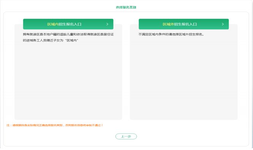Open the 区域外招生报名入口 entry button
The width and height of the screenshot is (253, 150).
[x=183, y=24]
